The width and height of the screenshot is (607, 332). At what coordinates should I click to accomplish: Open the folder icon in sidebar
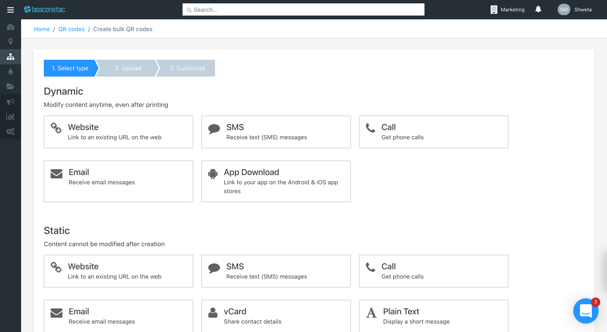11,87
